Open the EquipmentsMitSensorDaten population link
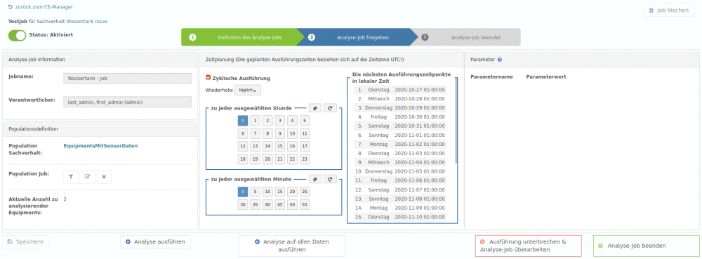This screenshot has width=702, height=259. [x=100, y=146]
